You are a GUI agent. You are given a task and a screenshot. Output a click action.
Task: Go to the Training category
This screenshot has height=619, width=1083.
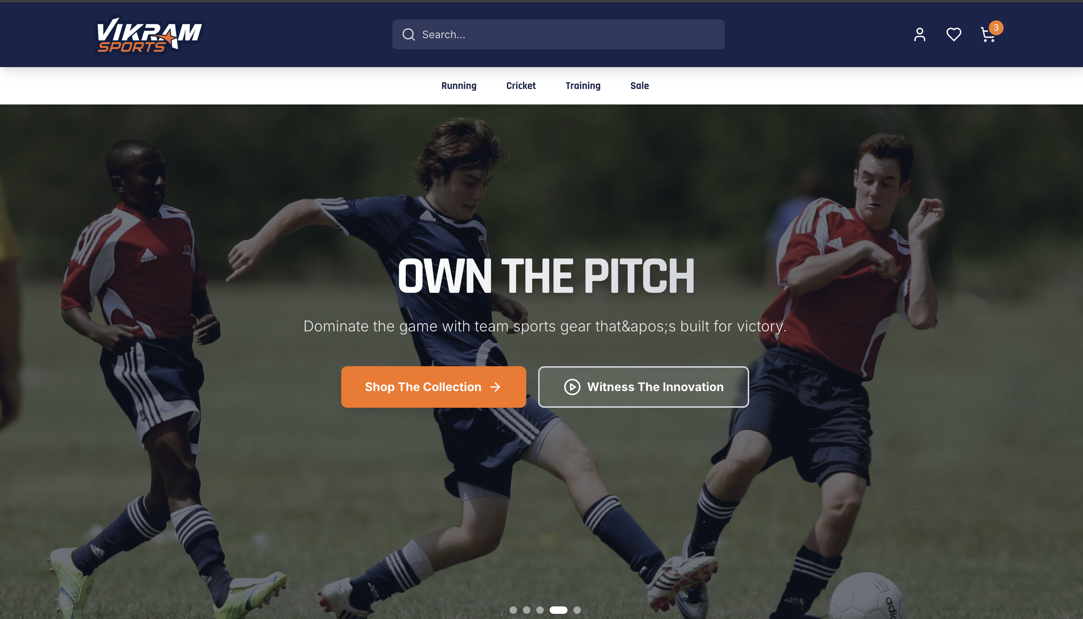click(583, 86)
